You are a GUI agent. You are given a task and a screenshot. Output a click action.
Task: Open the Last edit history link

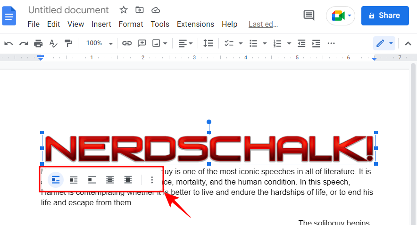click(263, 24)
